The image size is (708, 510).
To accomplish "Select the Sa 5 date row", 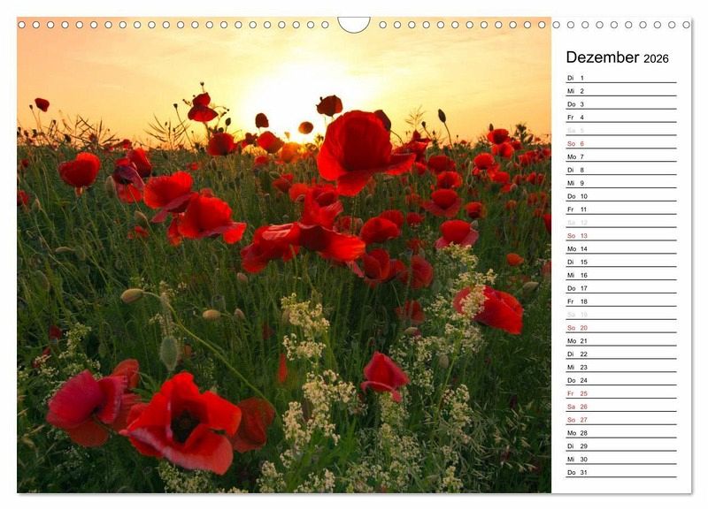I will 621,130.
